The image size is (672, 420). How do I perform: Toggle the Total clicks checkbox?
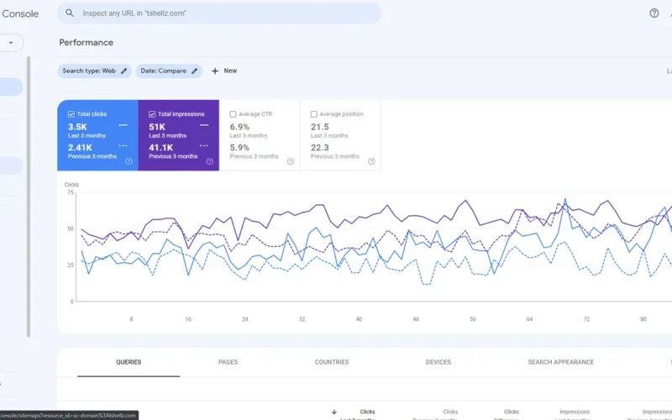(71, 114)
